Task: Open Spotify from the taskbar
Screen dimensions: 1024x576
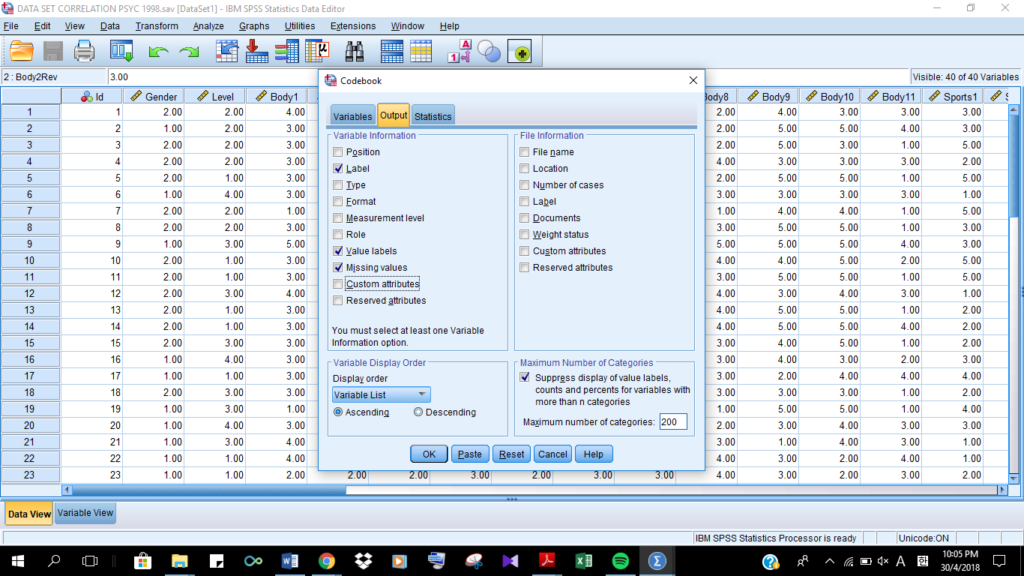Action: coord(620,560)
